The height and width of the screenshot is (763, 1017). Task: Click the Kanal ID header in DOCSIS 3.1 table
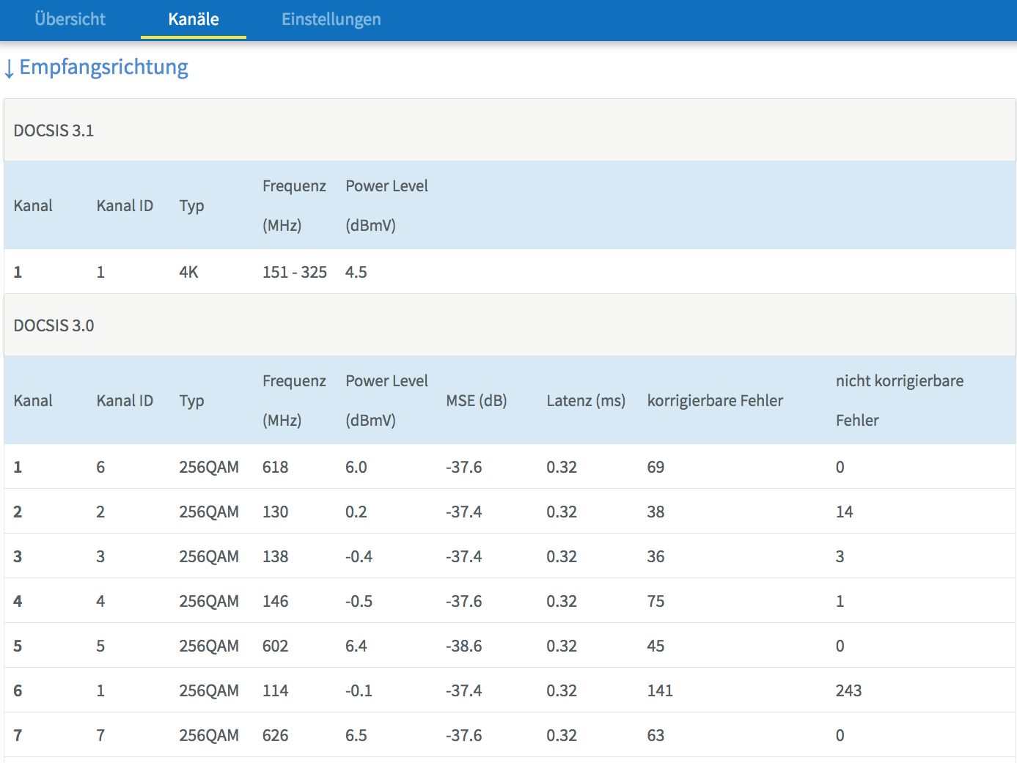(x=125, y=205)
